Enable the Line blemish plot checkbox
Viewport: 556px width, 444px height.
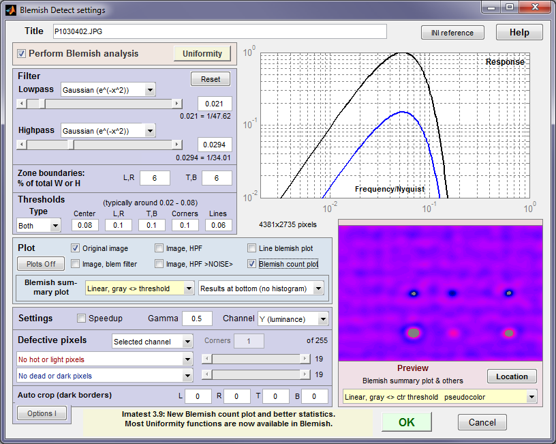[251, 248]
